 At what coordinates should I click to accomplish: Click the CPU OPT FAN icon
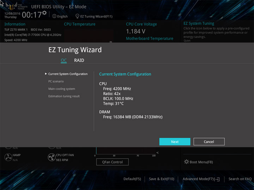[52, 157]
